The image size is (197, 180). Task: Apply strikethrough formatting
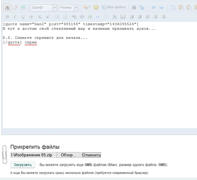pos(31,17)
